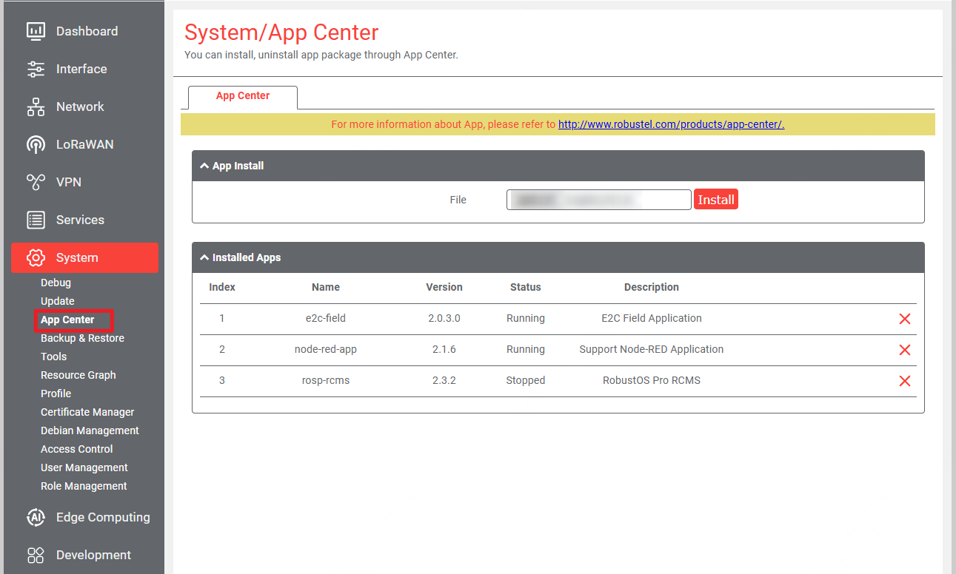Collapse the Installed Apps section
This screenshot has height=574, width=956.
(204, 257)
